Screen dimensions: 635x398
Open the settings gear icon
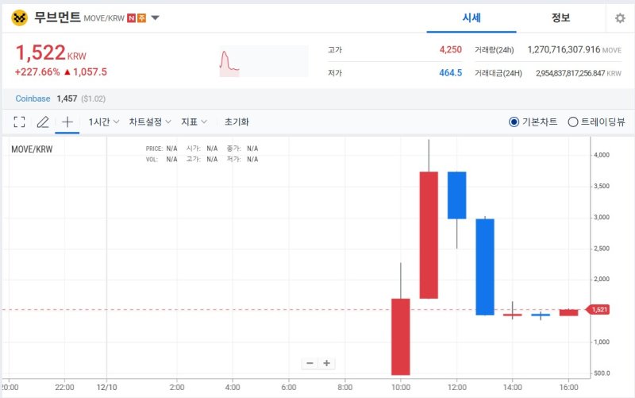pos(620,18)
